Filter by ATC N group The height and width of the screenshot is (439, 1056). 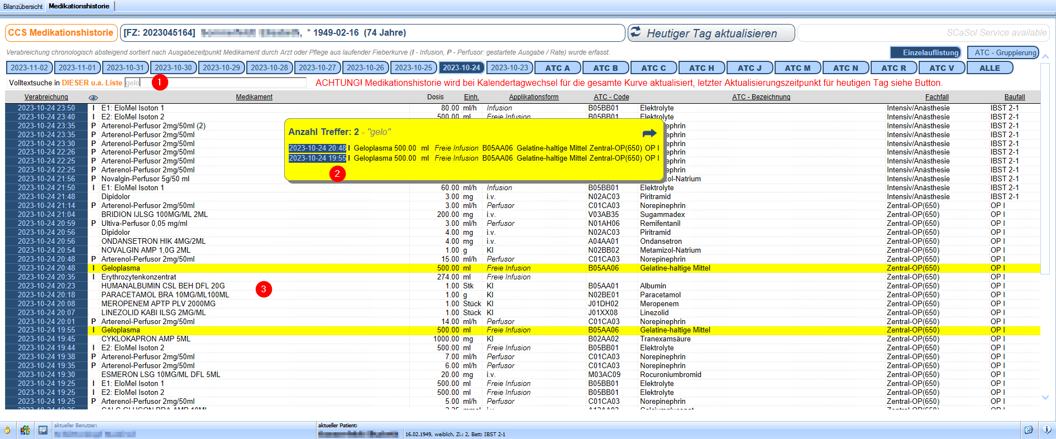point(845,68)
